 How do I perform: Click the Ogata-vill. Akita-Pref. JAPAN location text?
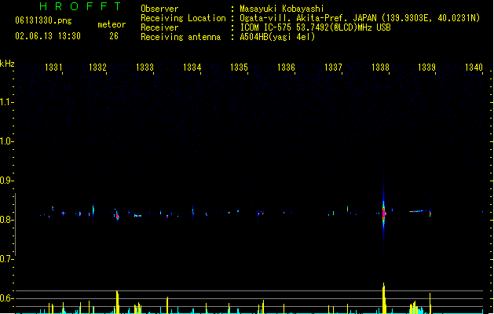click(360, 18)
